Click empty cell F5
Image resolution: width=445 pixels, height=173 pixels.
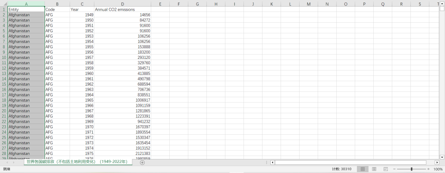[x=179, y=30]
